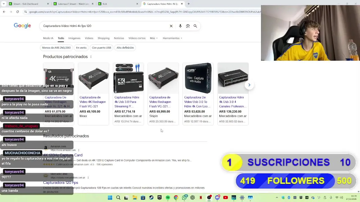Click the browser address bar URL
Screen dimensions: 360x202
pyautogui.click(x=145, y=12)
